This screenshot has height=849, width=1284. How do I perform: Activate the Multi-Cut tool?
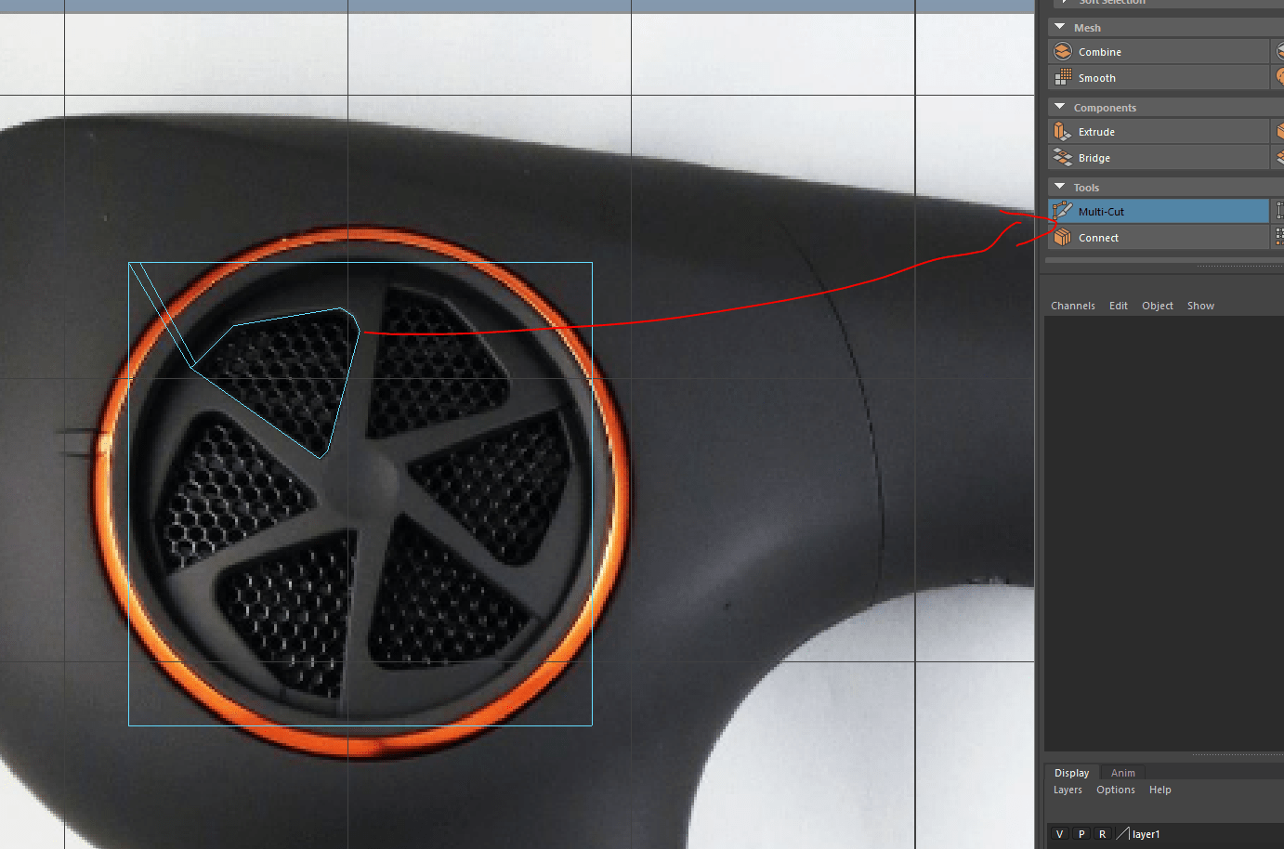point(1159,212)
